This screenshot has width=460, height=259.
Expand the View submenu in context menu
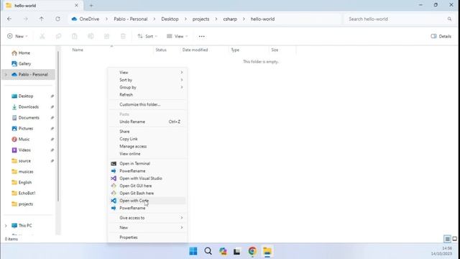[x=147, y=72]
